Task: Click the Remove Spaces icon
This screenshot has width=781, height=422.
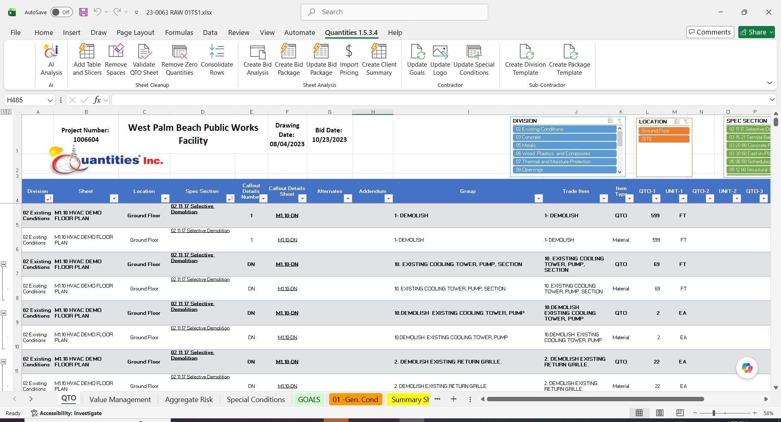Action: pyautogui.click(x=116, y=52)
